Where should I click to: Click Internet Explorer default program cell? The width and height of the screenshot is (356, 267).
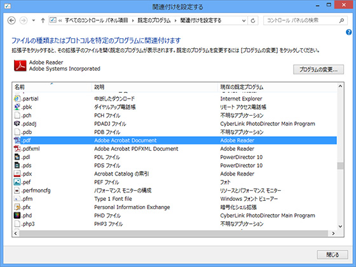241,99
